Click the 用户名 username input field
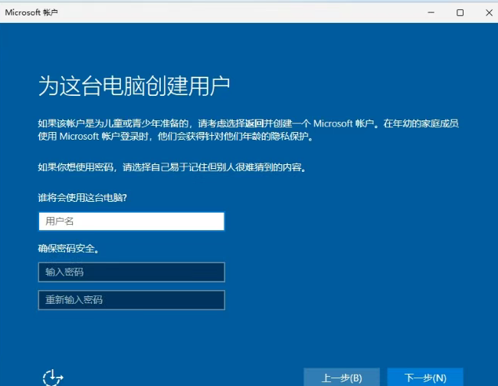Screen dimensions: 498x386 [131, 222]
